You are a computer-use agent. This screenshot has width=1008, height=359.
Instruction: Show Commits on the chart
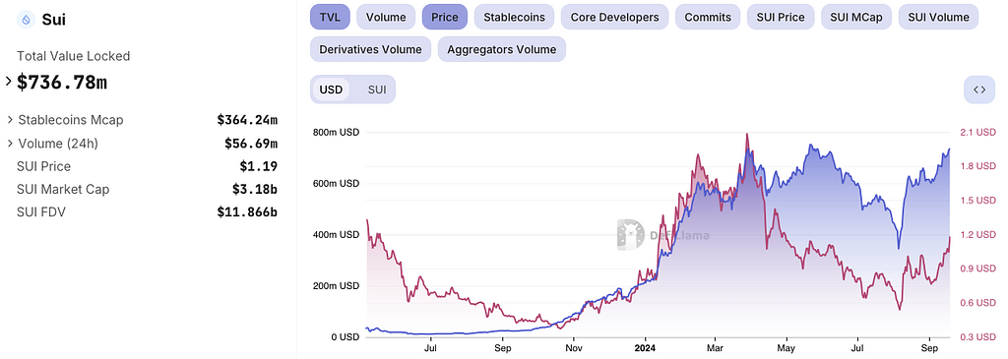tap(708, 18)
